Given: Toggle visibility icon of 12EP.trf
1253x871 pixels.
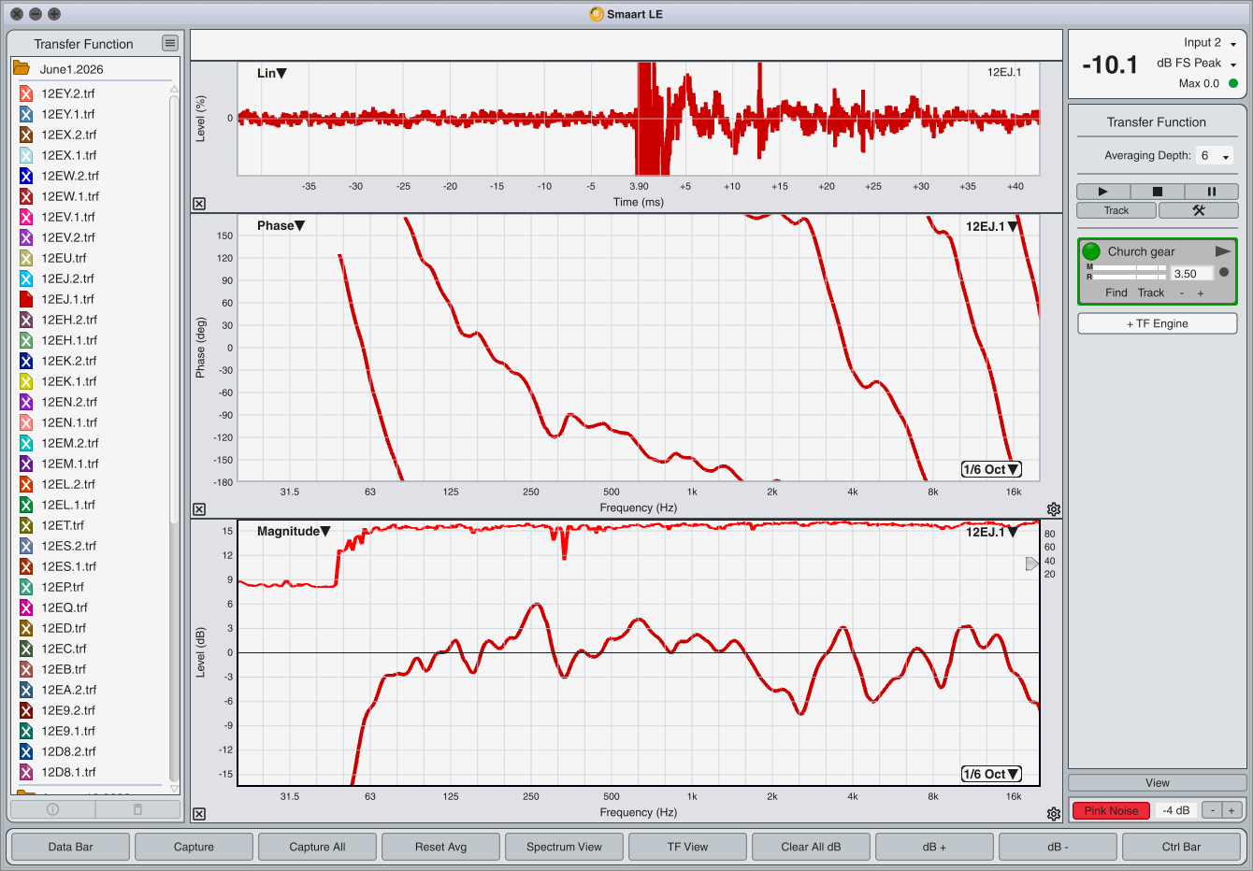Looking at the screenshot, I should tap(26, 587).
